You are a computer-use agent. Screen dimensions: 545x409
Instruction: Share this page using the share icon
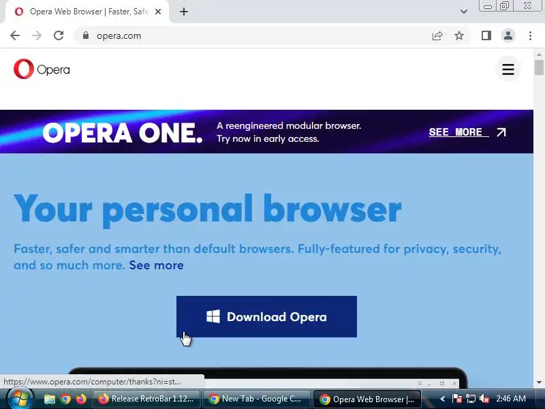[437, 35]
